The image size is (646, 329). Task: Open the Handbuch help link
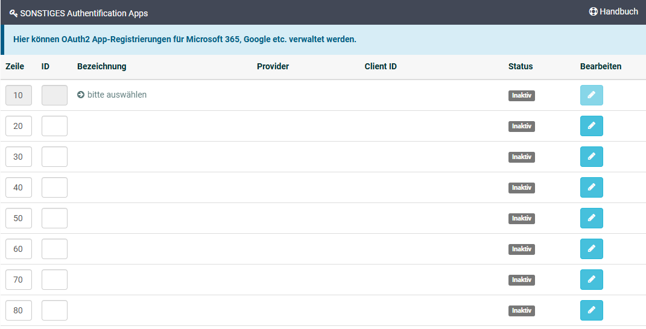point(613,11)
